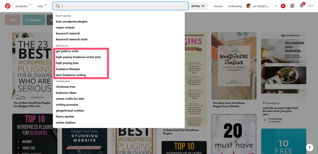The width and height of the screenshot is (318, 154).
Task: Open 'Twelve WordPress Plugins' pin image
Action: tap(234, 66)
